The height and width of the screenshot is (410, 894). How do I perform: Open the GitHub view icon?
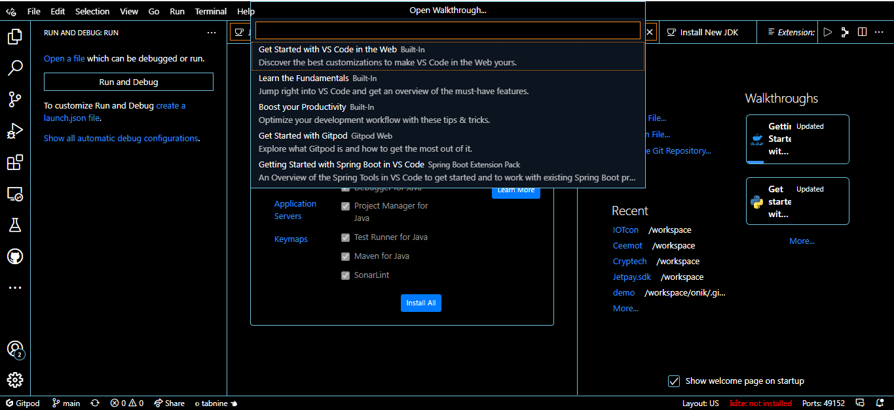tap(15, 256)
